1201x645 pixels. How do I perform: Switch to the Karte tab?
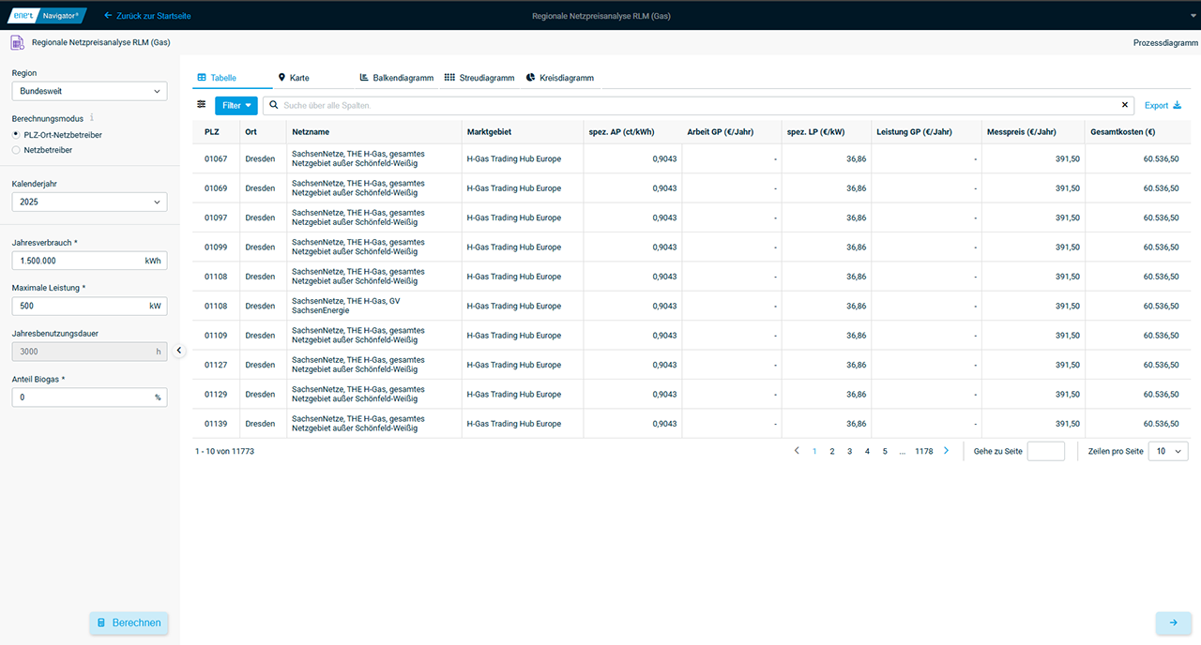[293, 78]
